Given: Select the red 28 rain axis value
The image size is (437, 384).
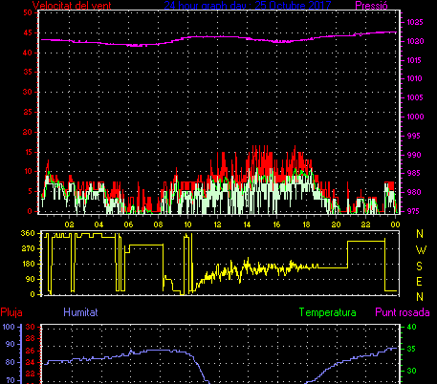Looking at the screenshot, I should pos(30,339).
